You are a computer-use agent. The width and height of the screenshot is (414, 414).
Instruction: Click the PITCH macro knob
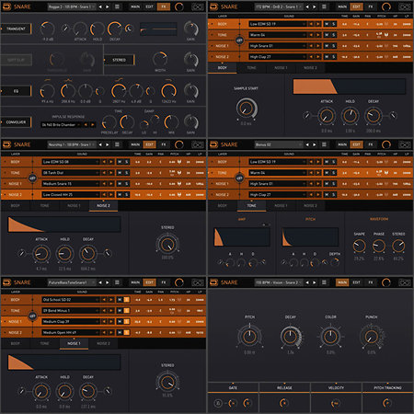point(249,337)
